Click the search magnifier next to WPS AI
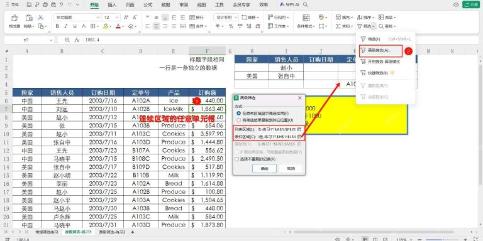Screen dimensions: 483x241 point(305,5)
